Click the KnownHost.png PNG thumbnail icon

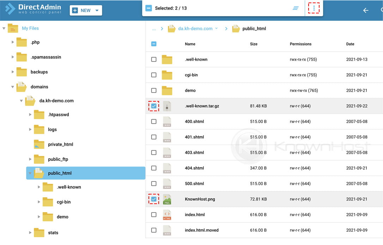[x=167, y=199]
